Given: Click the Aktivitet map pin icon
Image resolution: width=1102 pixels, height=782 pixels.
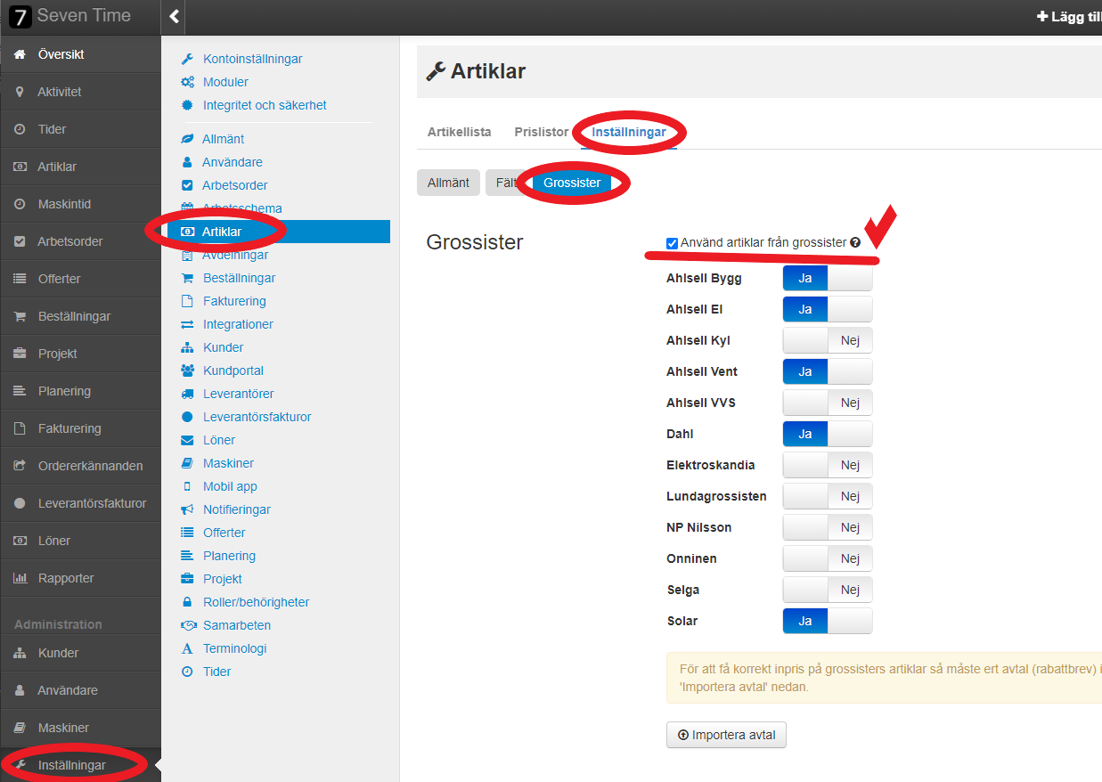Looking at the screenshot, I should click(x=20, y=92).
